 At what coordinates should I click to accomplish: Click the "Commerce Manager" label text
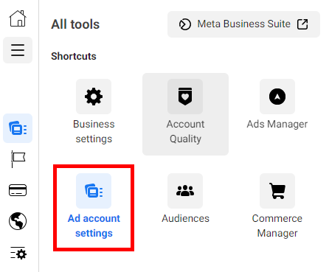click(x=277, y=226)
